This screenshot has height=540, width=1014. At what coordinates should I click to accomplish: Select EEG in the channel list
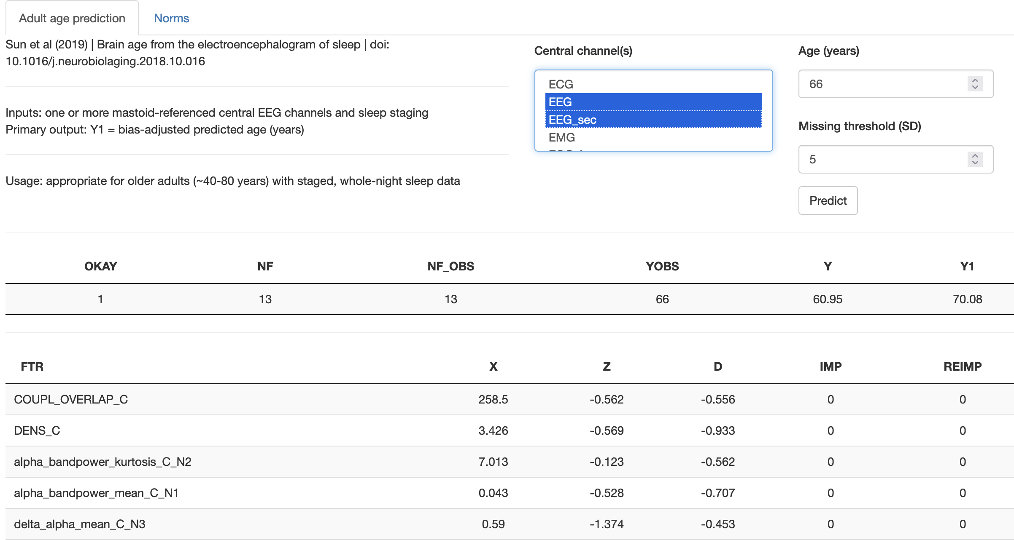tap(560, 102)
